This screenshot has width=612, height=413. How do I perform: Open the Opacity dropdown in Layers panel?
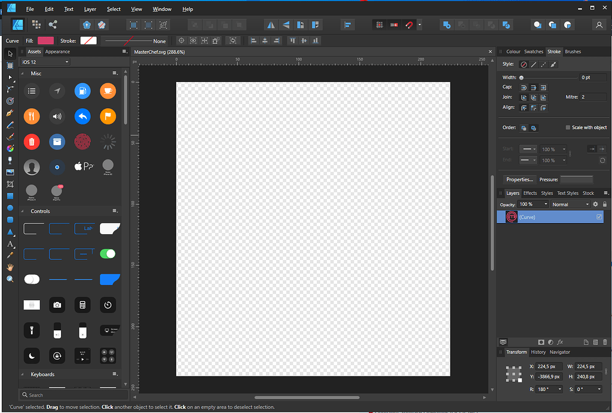(533, 204)
